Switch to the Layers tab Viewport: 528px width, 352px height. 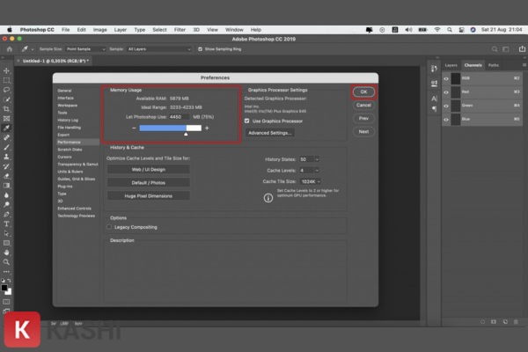click(x=451, y=65)
